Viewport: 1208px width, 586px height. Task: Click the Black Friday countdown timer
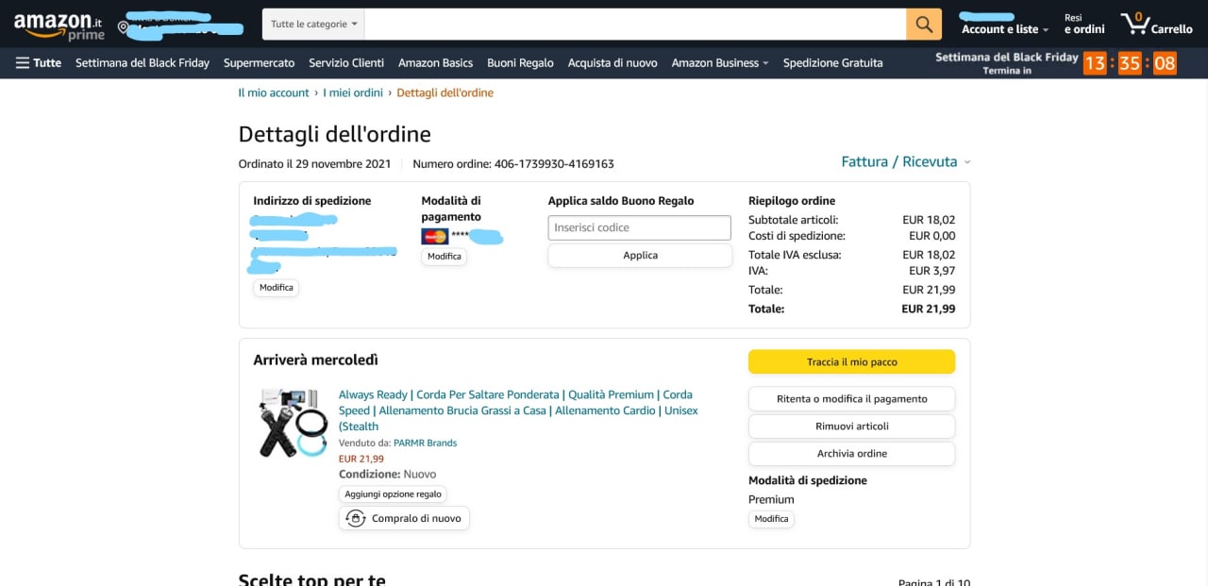(1130, 63)
